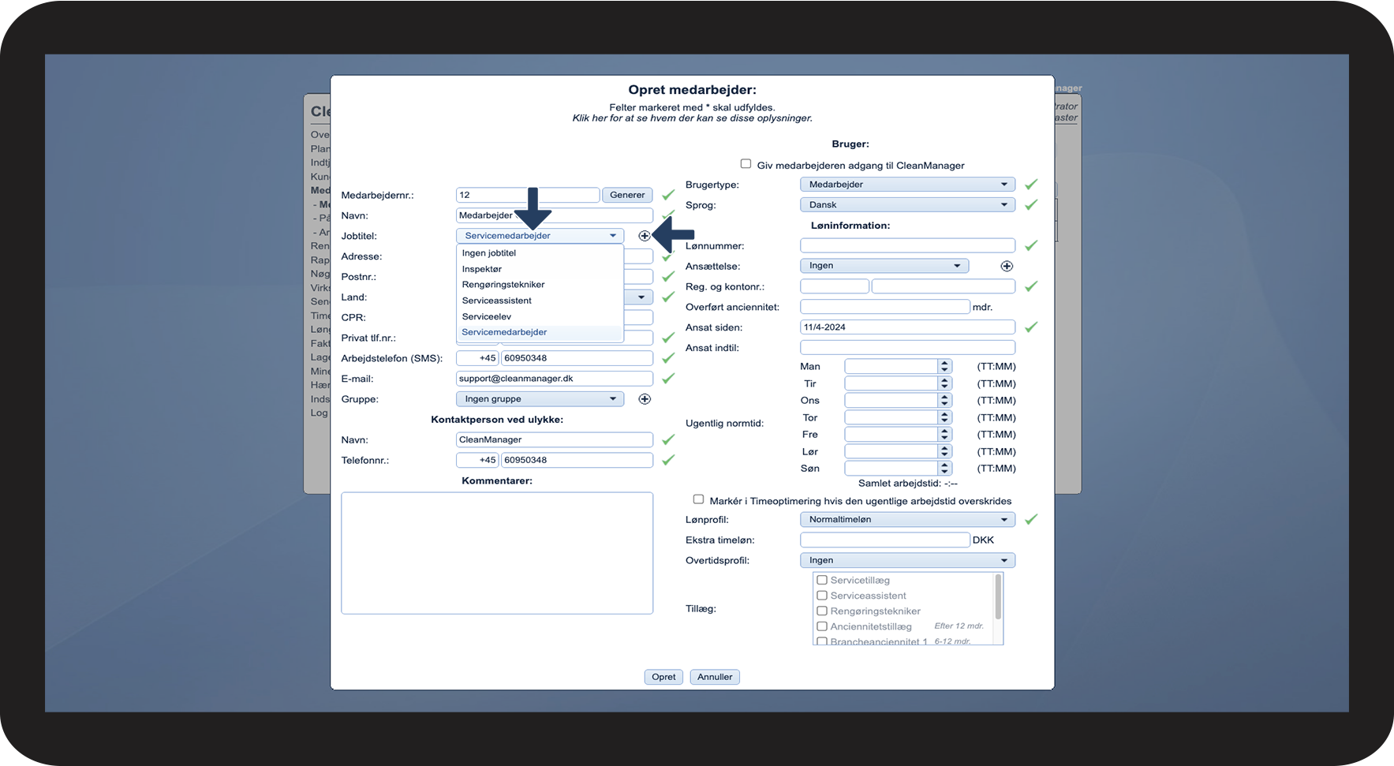Screen dimensions: 1394x766
Task: Expand the Sprog dropdown showing Dansk
Action: point(907,205)
